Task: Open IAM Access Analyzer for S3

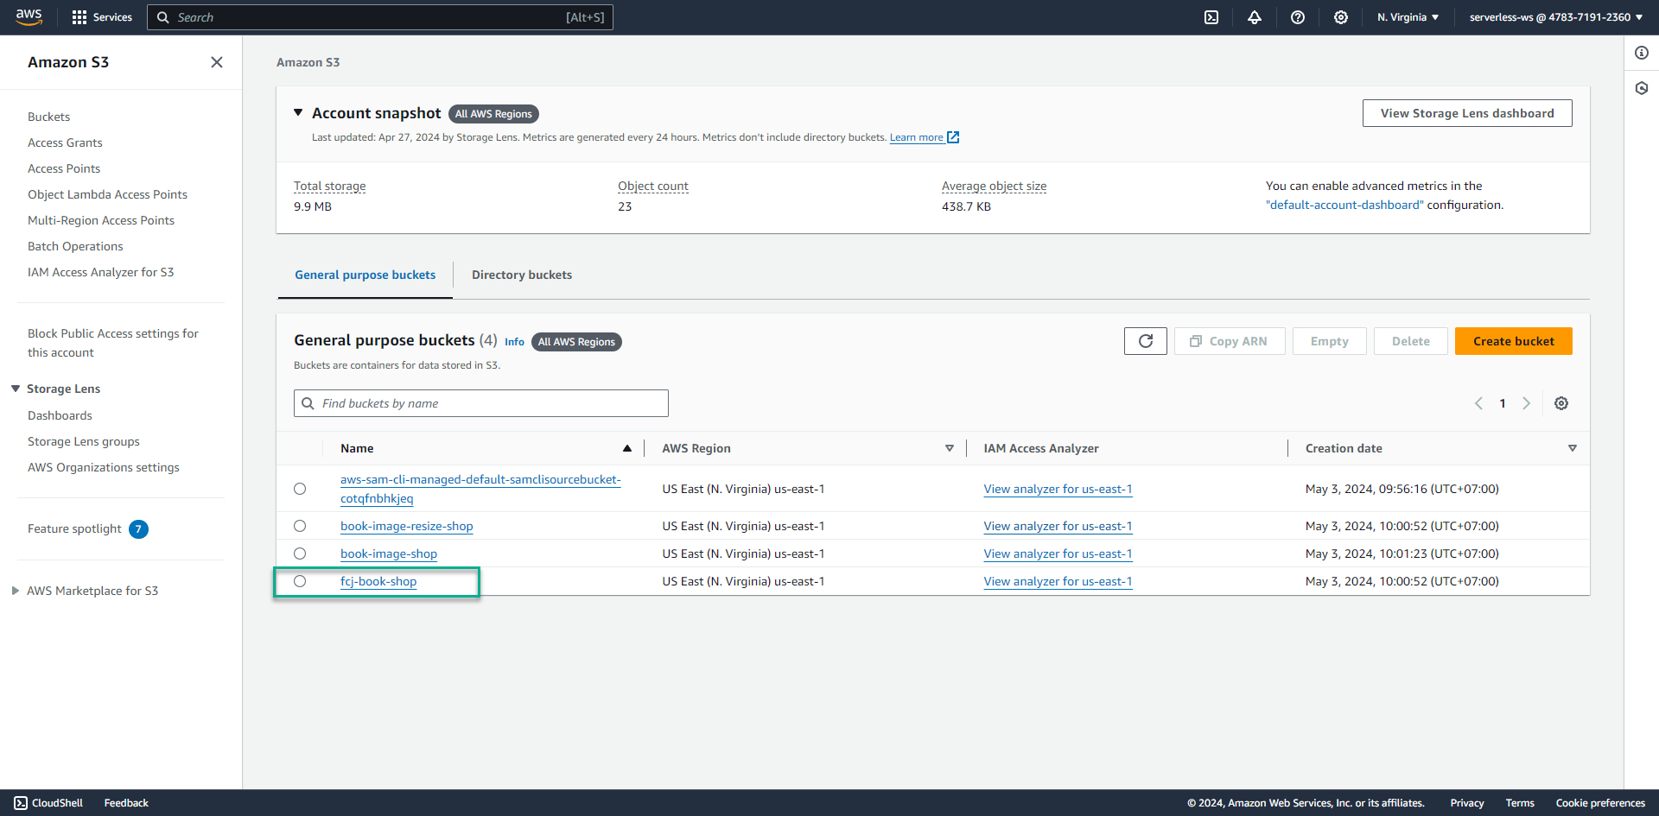Action: pos(100,272)
